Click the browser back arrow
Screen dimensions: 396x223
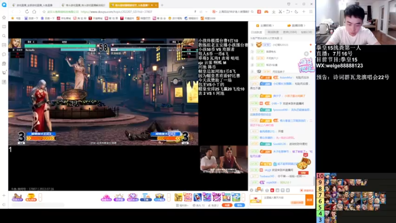point(13,11)
